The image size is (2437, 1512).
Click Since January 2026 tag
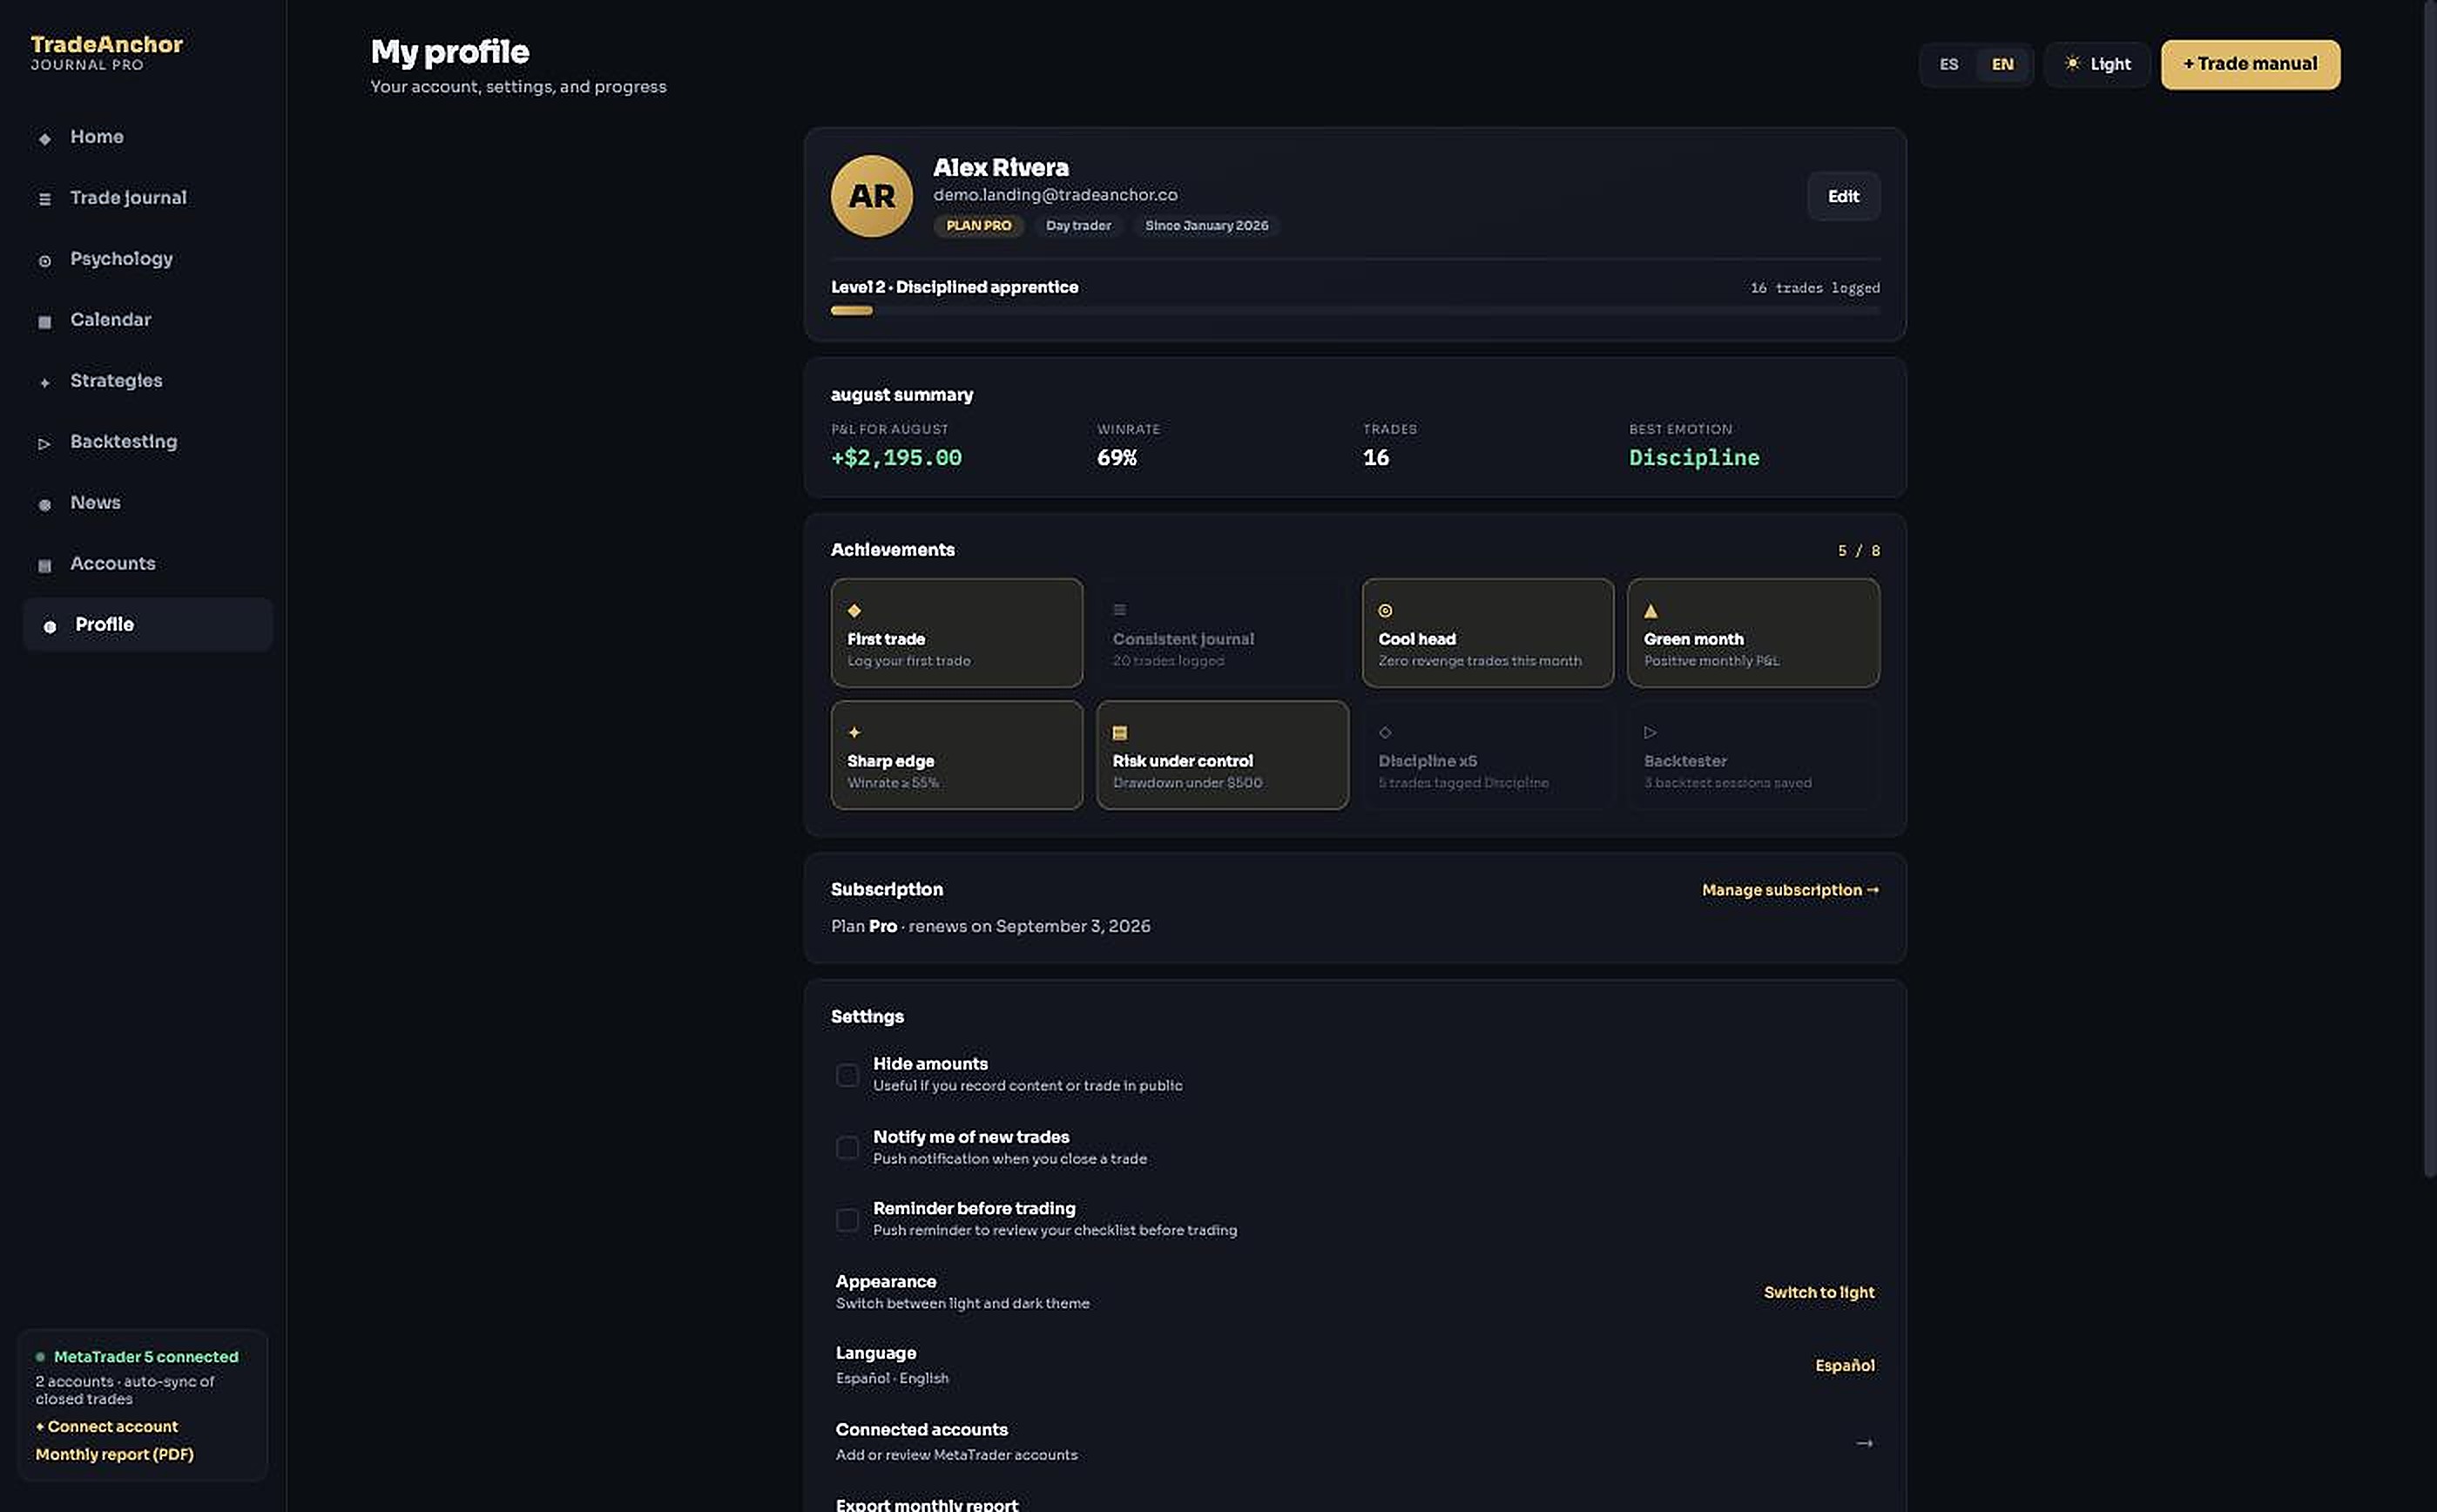point(1206,226)
